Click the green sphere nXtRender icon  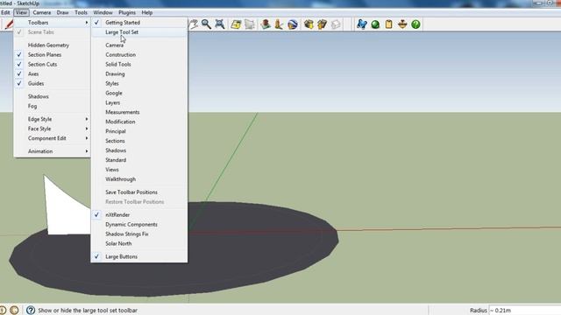(x=375, y=24)
